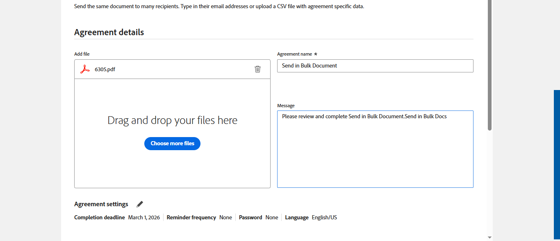The height and width of the screenshot is (241, 560).
Task: Select the 6305.pdf file name
Action: (x=105, y=69)
